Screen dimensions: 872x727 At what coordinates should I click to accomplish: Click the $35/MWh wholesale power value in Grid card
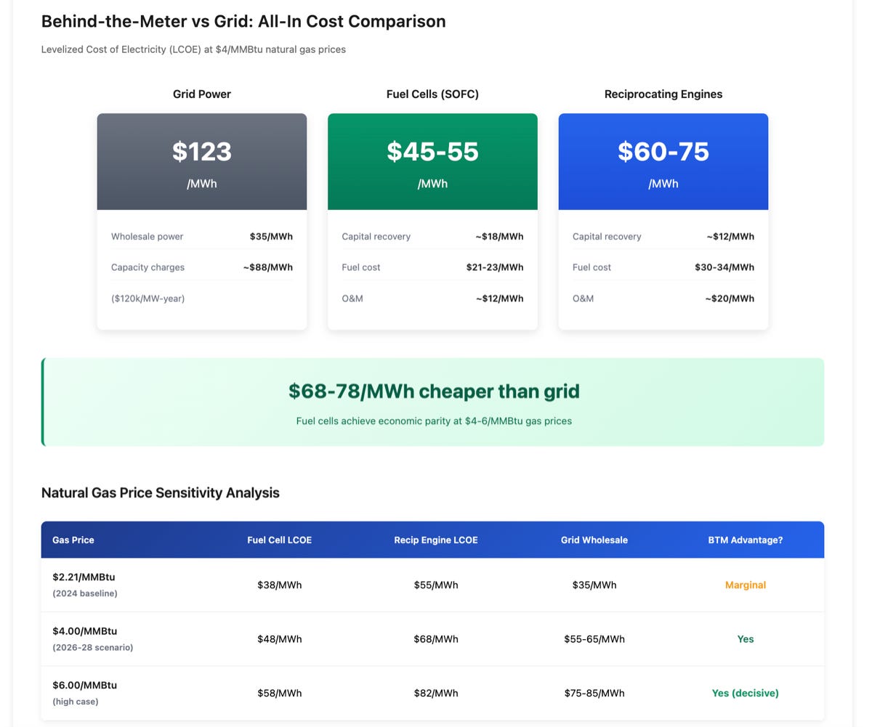(271, 237)
